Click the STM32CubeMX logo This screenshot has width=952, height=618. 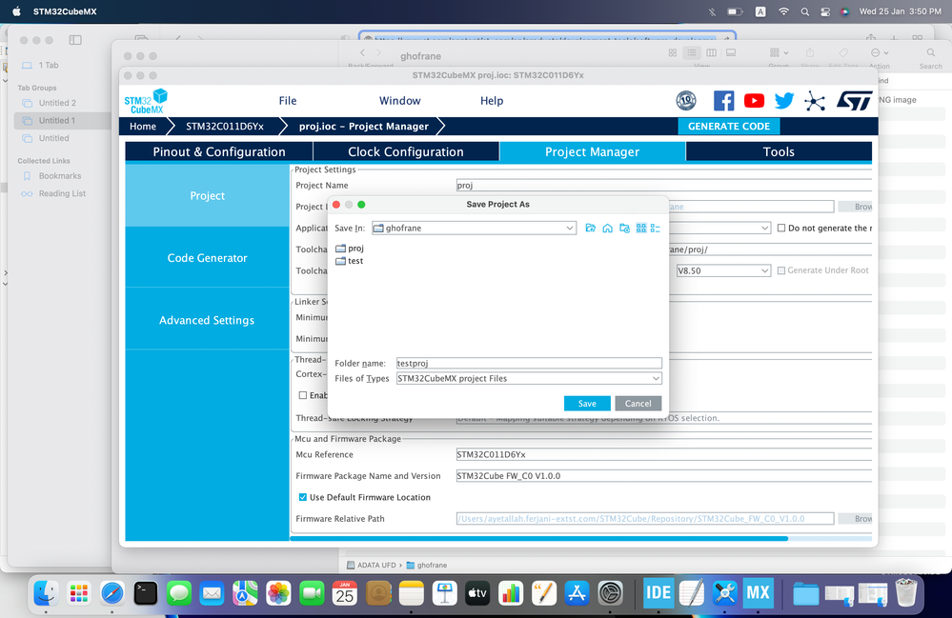coord(146,101)
